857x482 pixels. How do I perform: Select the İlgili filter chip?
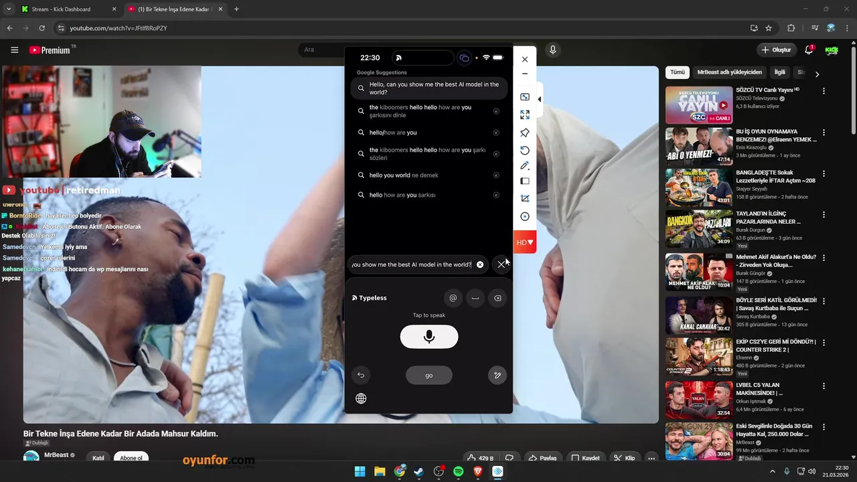click(779, 72)
